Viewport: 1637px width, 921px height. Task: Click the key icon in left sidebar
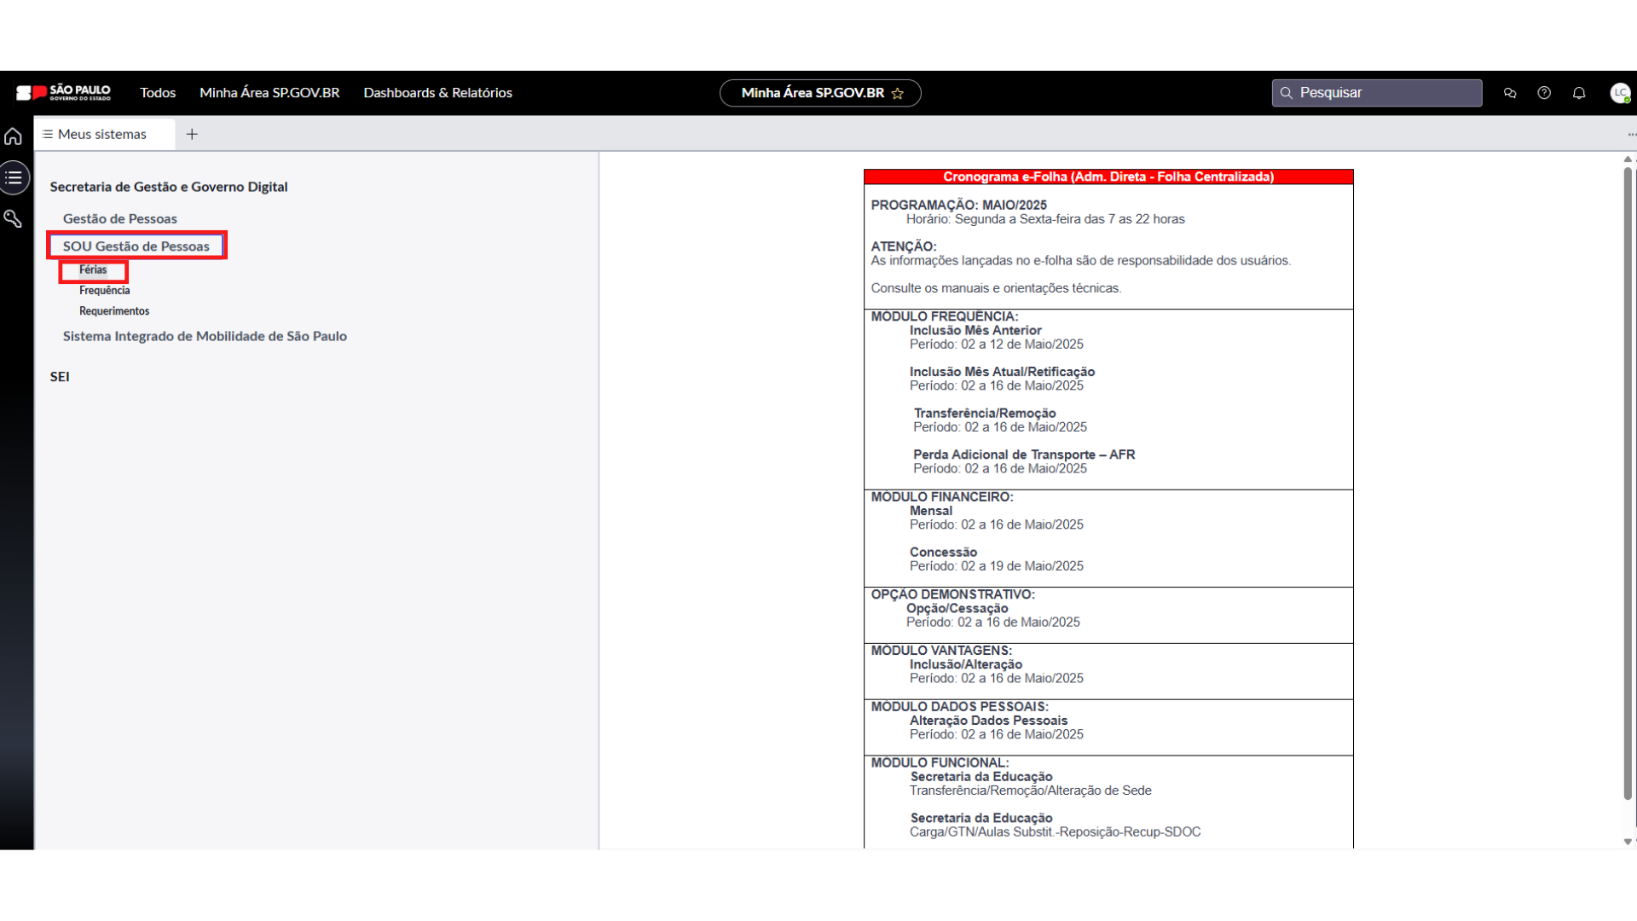click(13, 219)
